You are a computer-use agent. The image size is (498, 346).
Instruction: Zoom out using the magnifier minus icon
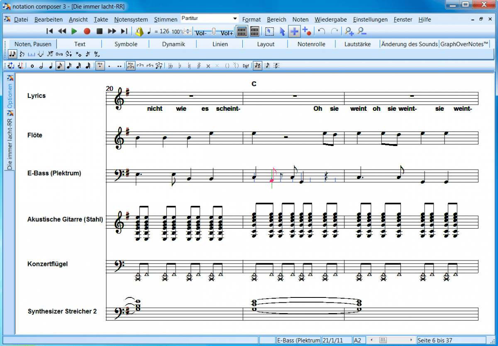pyautogui.click(x=361, y=31)
